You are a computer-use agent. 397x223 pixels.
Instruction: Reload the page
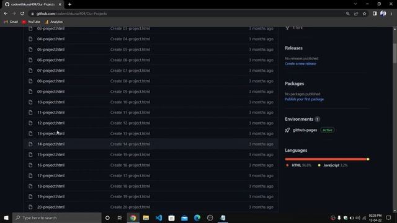click(22, 14)
